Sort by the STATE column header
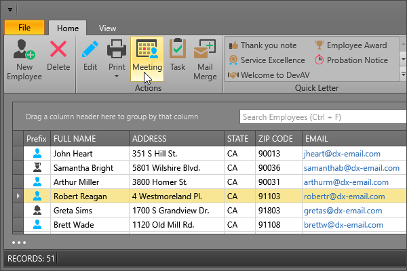407x271 pixels. coord(239,139)
